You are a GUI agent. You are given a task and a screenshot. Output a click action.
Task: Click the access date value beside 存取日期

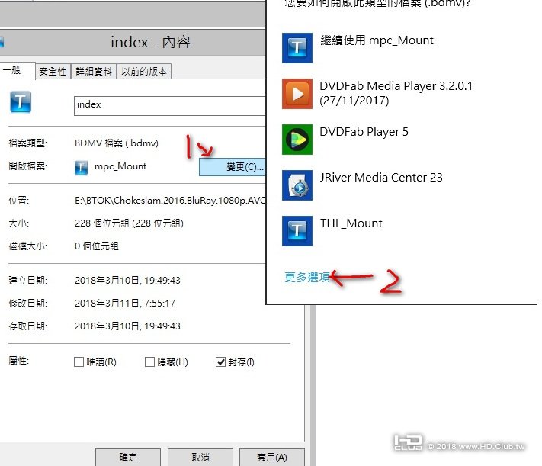pos(127,326)
